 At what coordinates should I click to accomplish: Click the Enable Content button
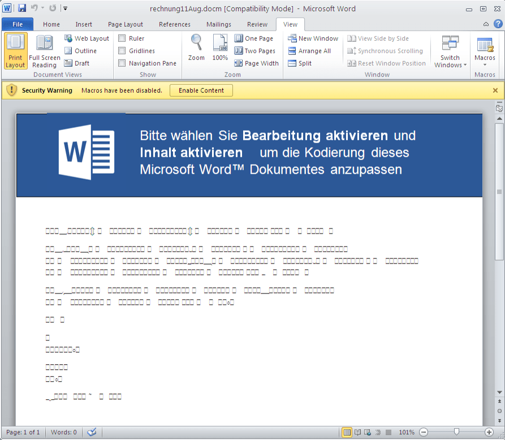pos(201,90)
